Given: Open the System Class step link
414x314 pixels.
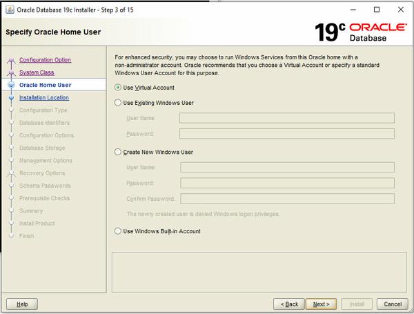Looking at the screenshot, I should pyautogui.click(x=37, y=72).
